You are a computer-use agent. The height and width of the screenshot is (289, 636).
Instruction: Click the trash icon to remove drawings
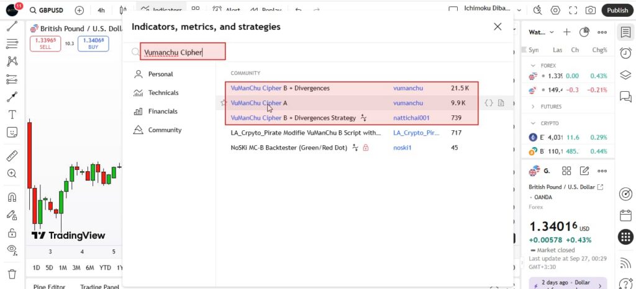pos(11,273)
